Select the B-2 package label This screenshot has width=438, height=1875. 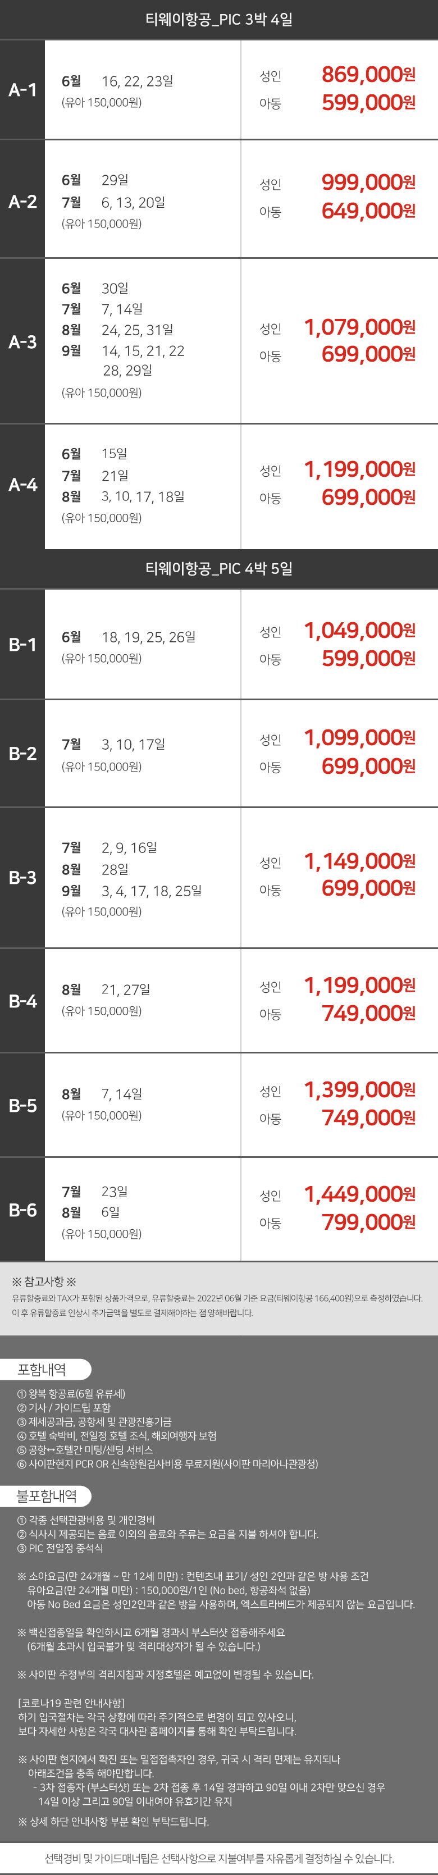(x=22, y=754)
